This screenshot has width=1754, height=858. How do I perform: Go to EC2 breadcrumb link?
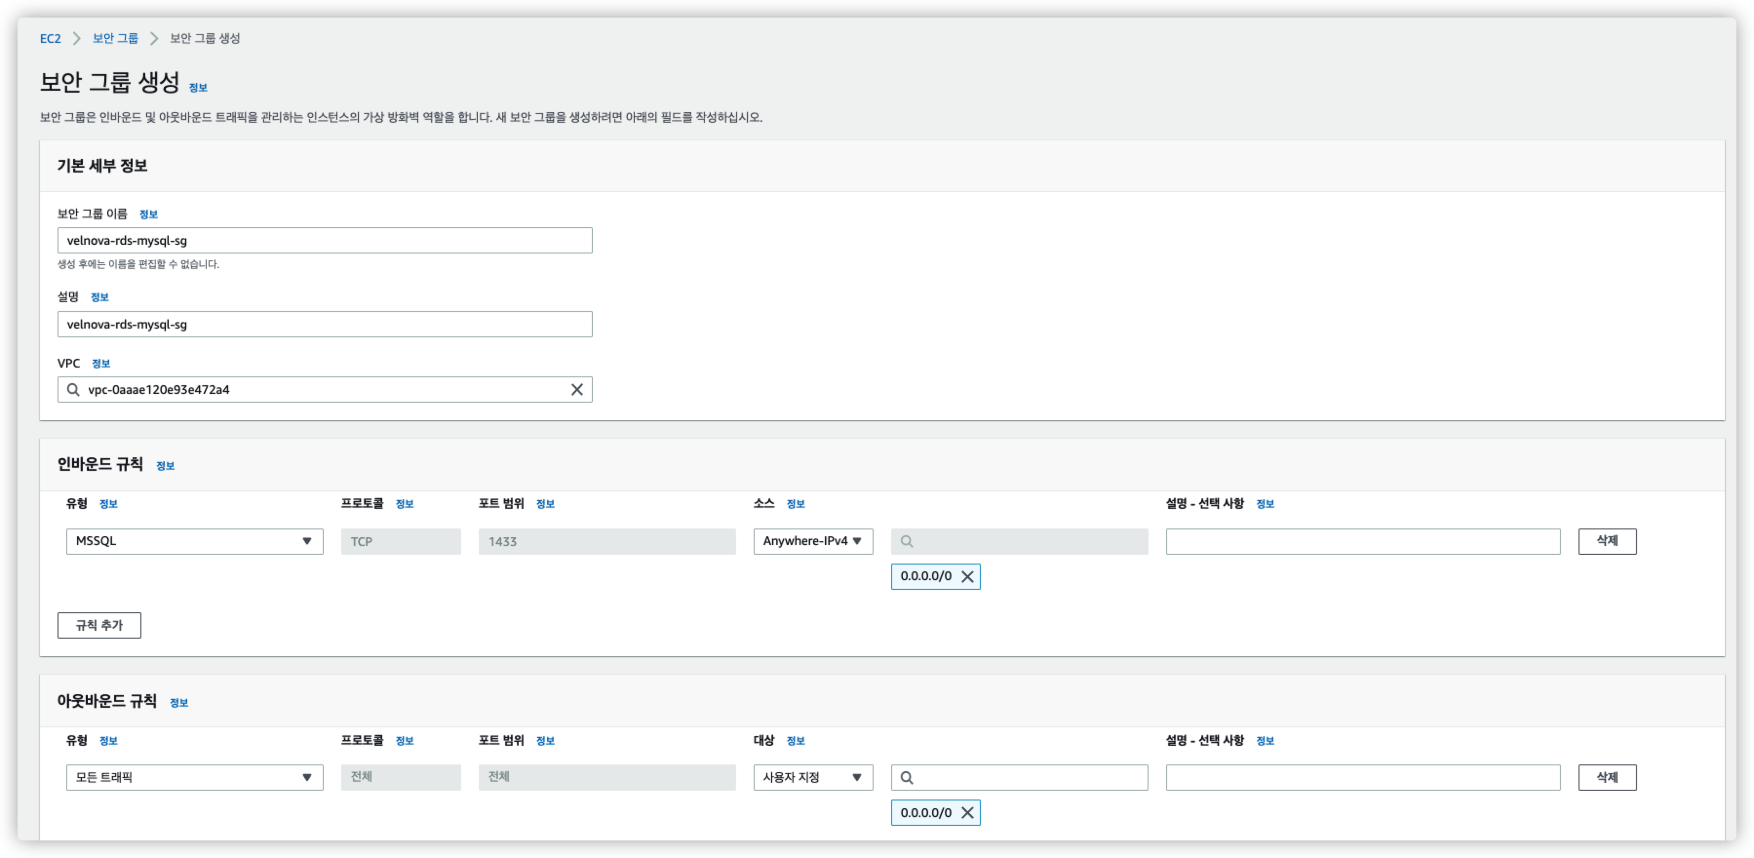tap(50, 39)
